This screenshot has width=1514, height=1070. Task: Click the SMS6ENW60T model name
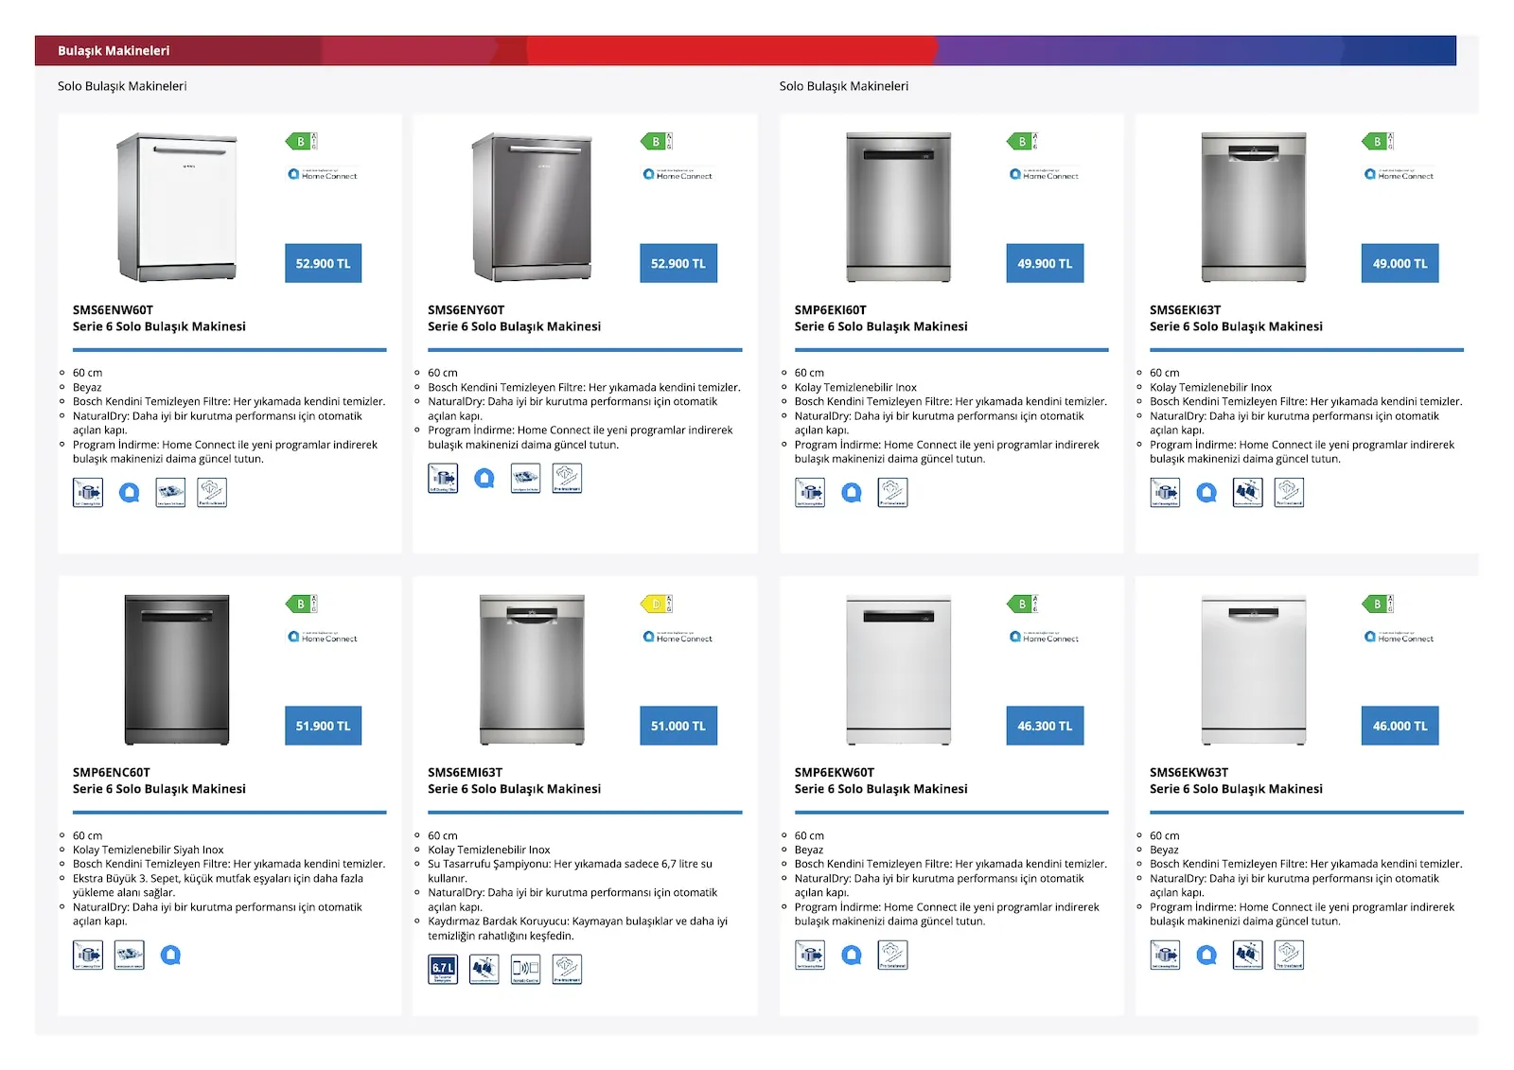[113, 310]
